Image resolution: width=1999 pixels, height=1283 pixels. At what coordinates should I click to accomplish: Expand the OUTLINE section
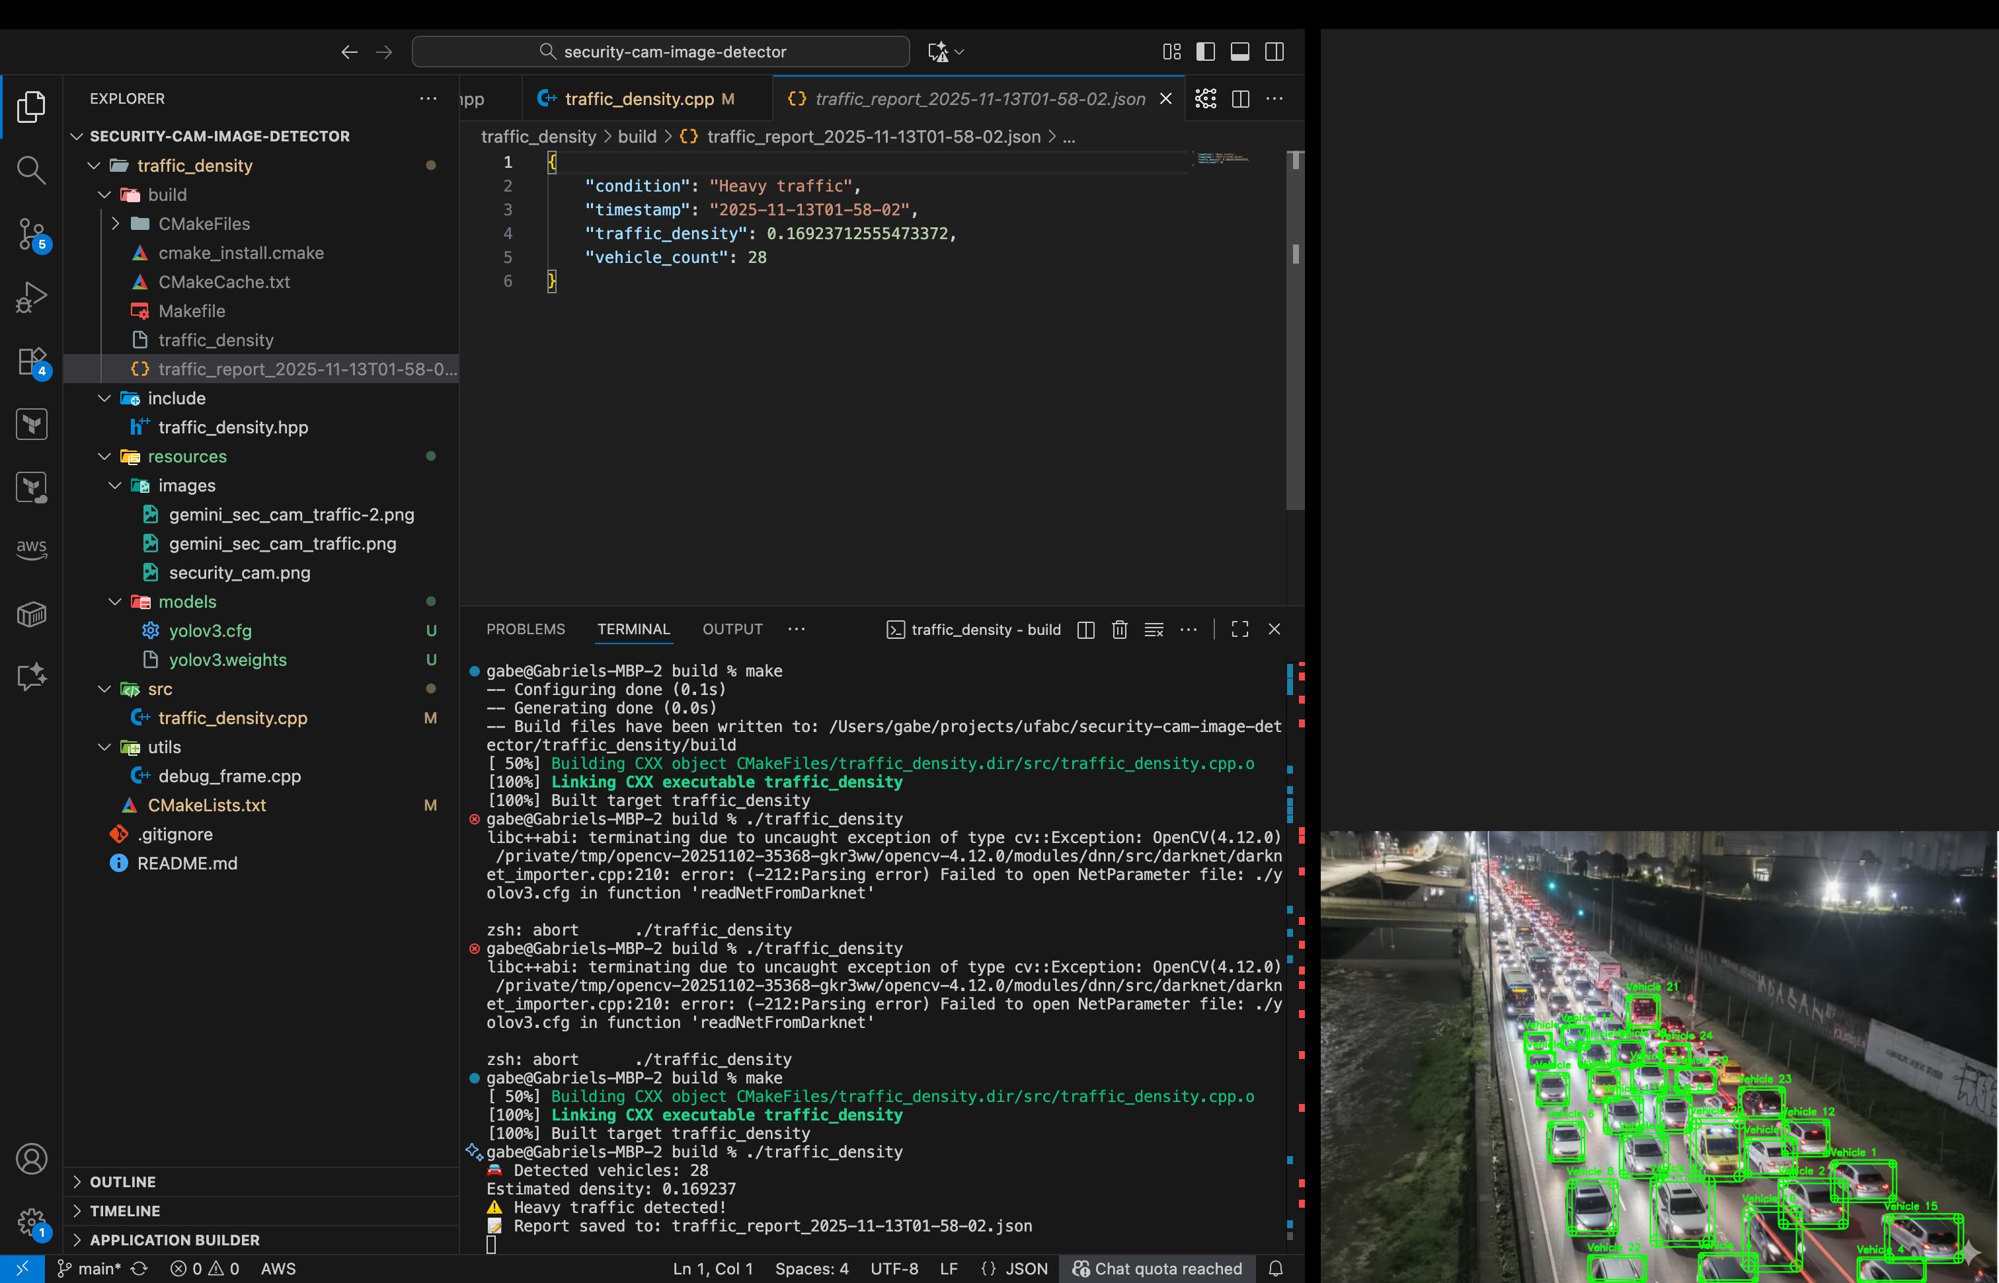coord(122,1181)
